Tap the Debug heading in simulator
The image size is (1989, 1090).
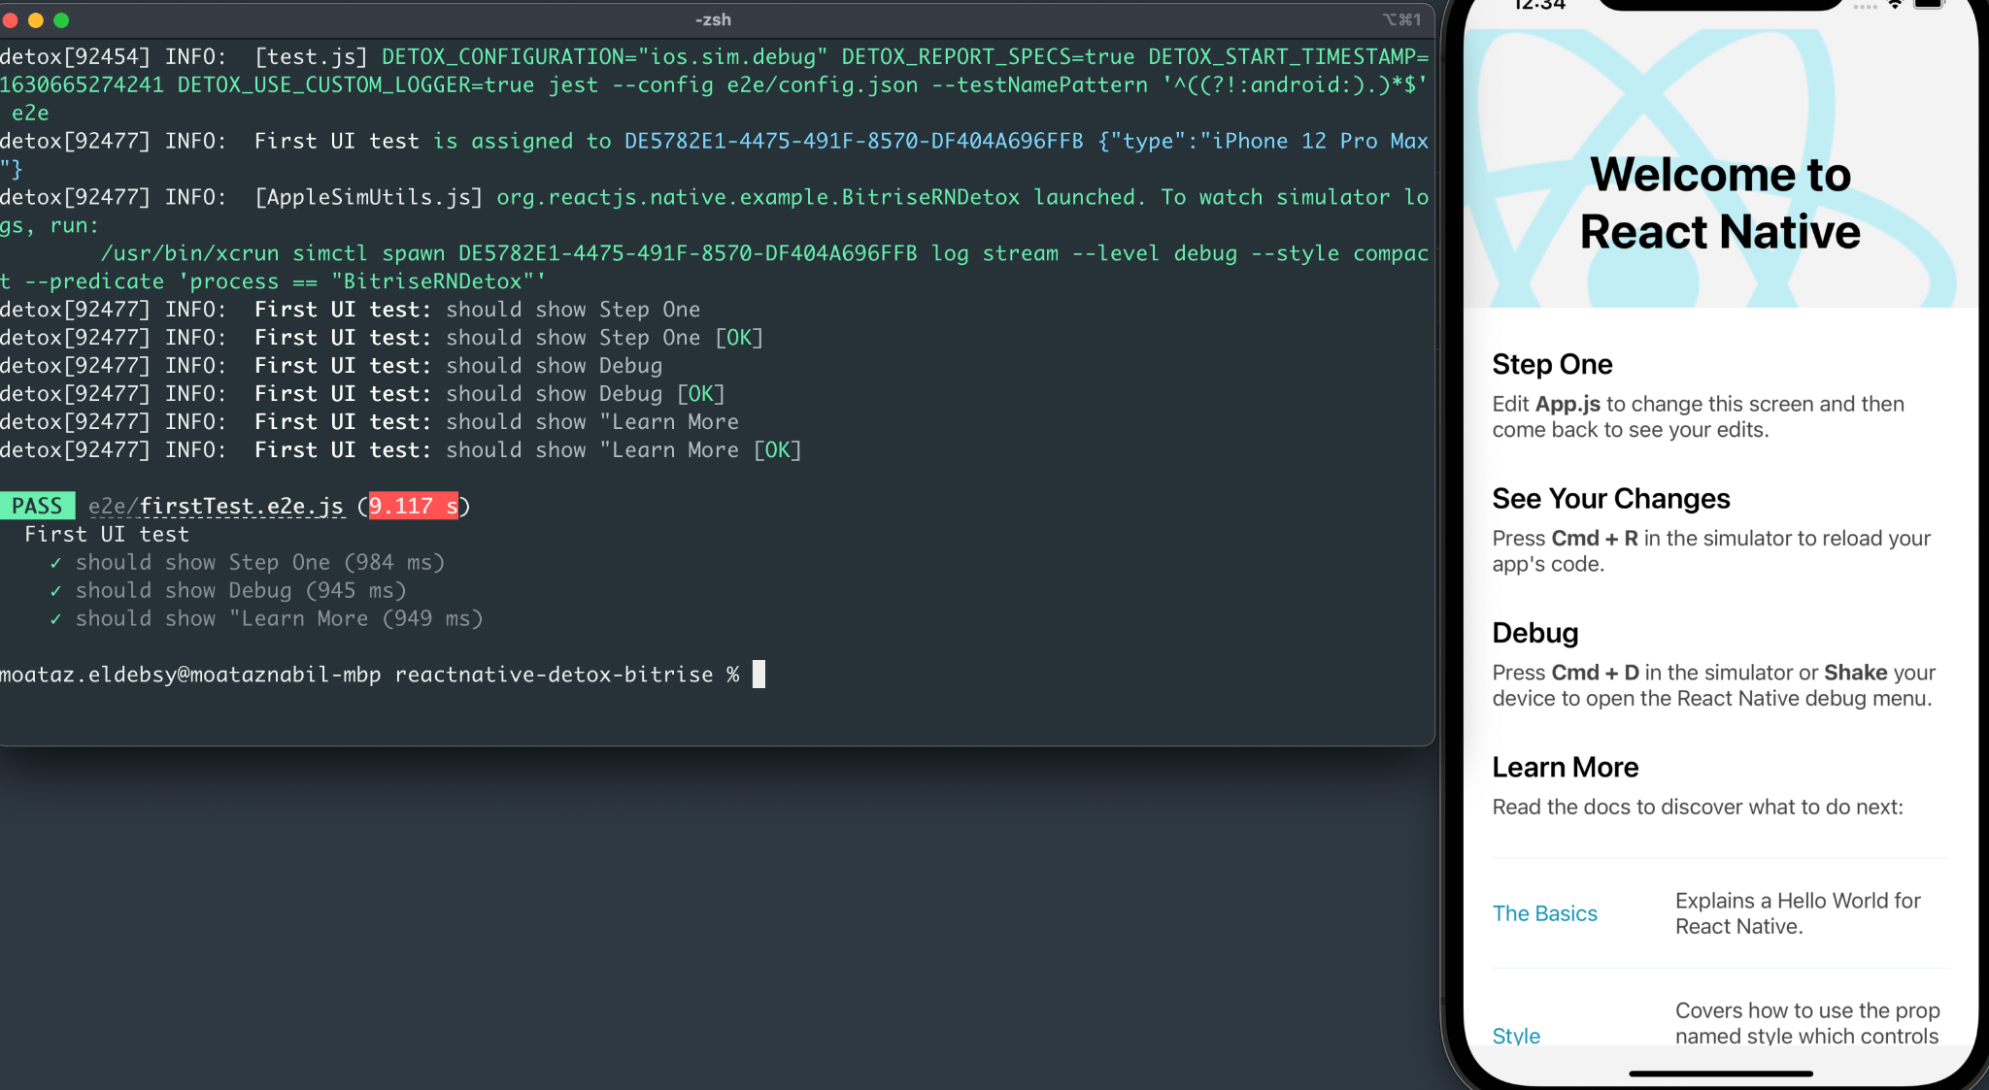1534,633
